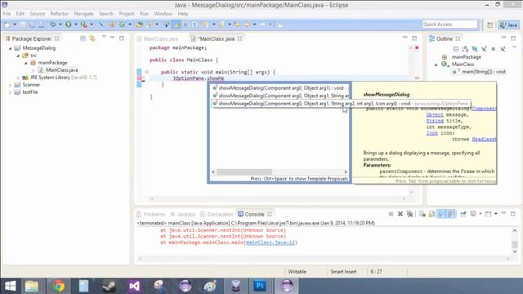Image resolution: width=523 pixels, height=294 pixels.
Task: Open the Refactor menu
Action: coord(60,14)
